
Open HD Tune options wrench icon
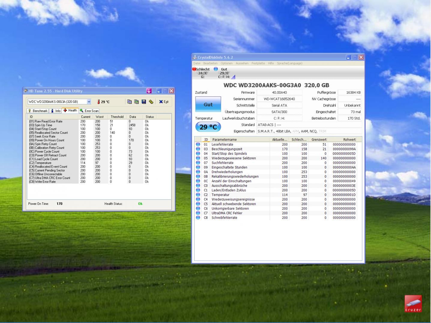click(151, 102)
